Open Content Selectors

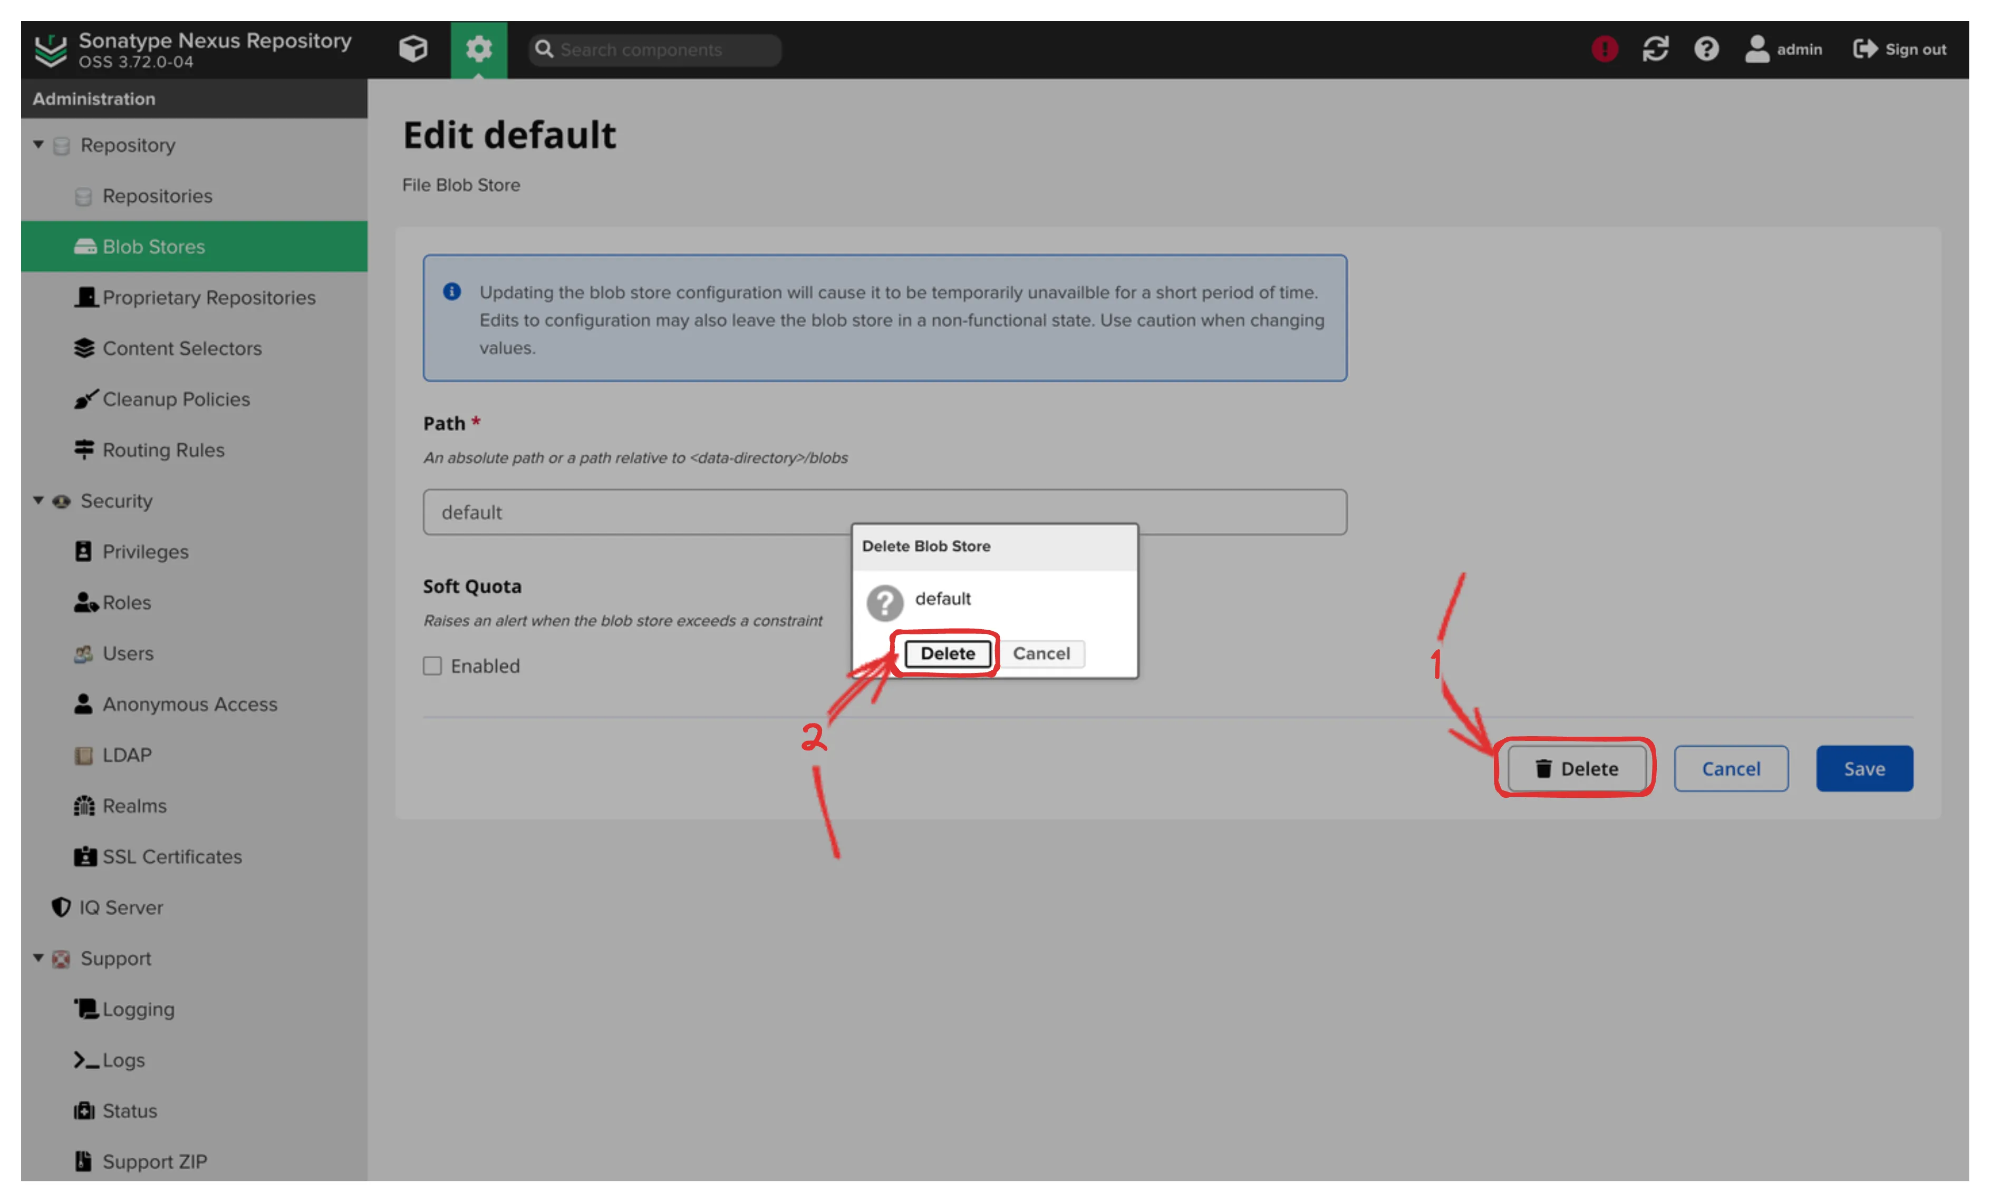click(182, 348)
